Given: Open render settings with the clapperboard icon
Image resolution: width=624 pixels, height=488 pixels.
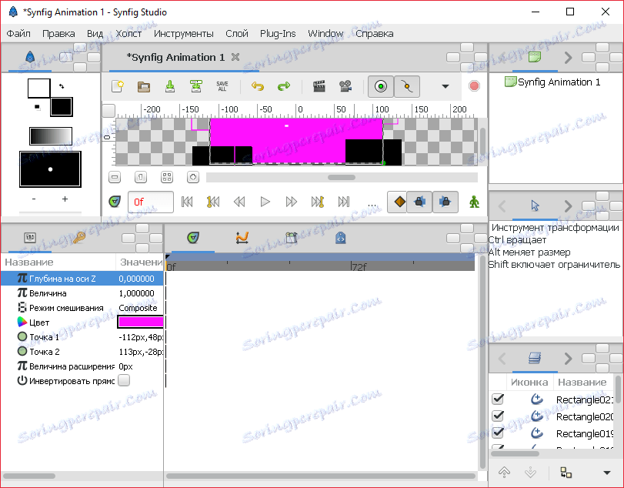Looking at the screenshot, I should 319,86.
